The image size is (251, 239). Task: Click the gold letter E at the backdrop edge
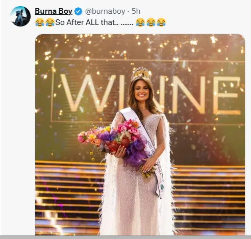click(227, 96)
